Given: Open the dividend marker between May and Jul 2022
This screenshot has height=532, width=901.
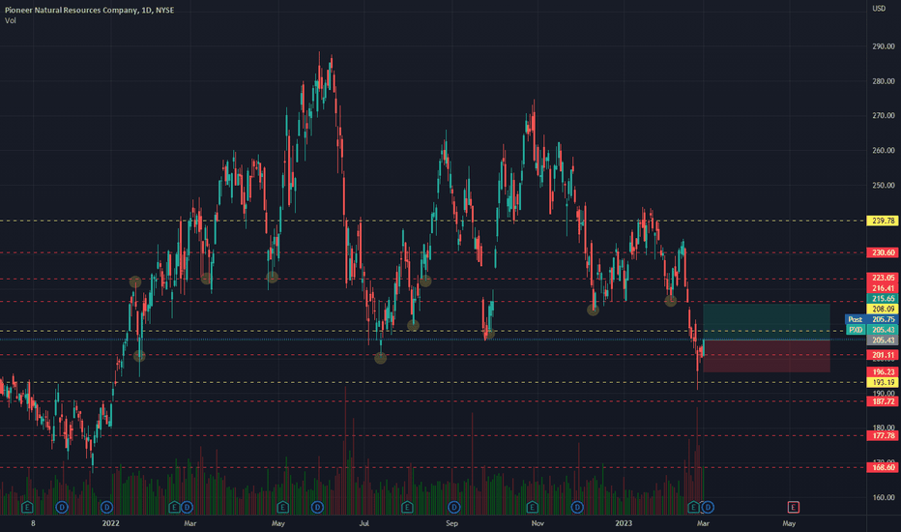Looking at the screenshot, I should [317, 507].
